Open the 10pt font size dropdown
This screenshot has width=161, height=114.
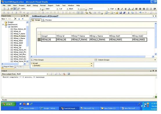point(115,9)
